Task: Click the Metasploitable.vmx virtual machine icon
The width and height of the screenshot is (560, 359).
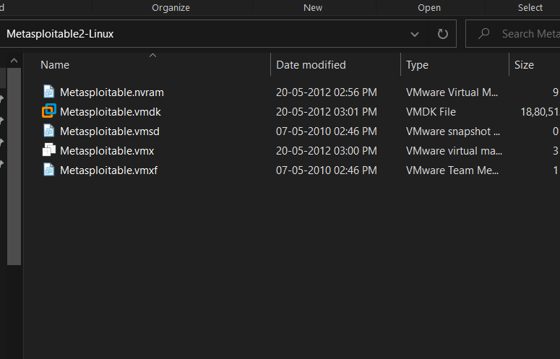Action: 49,150
